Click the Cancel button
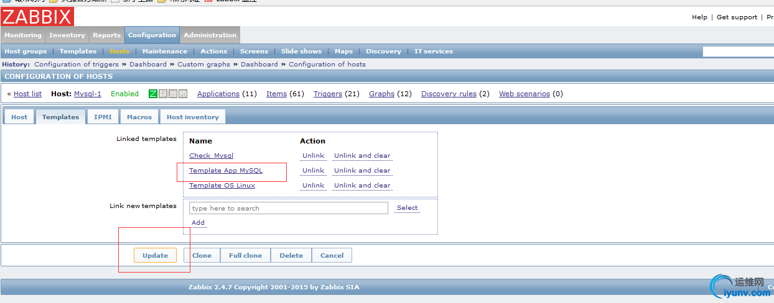The width and height of the screenshot is (774, 303). tap(332, 255)
